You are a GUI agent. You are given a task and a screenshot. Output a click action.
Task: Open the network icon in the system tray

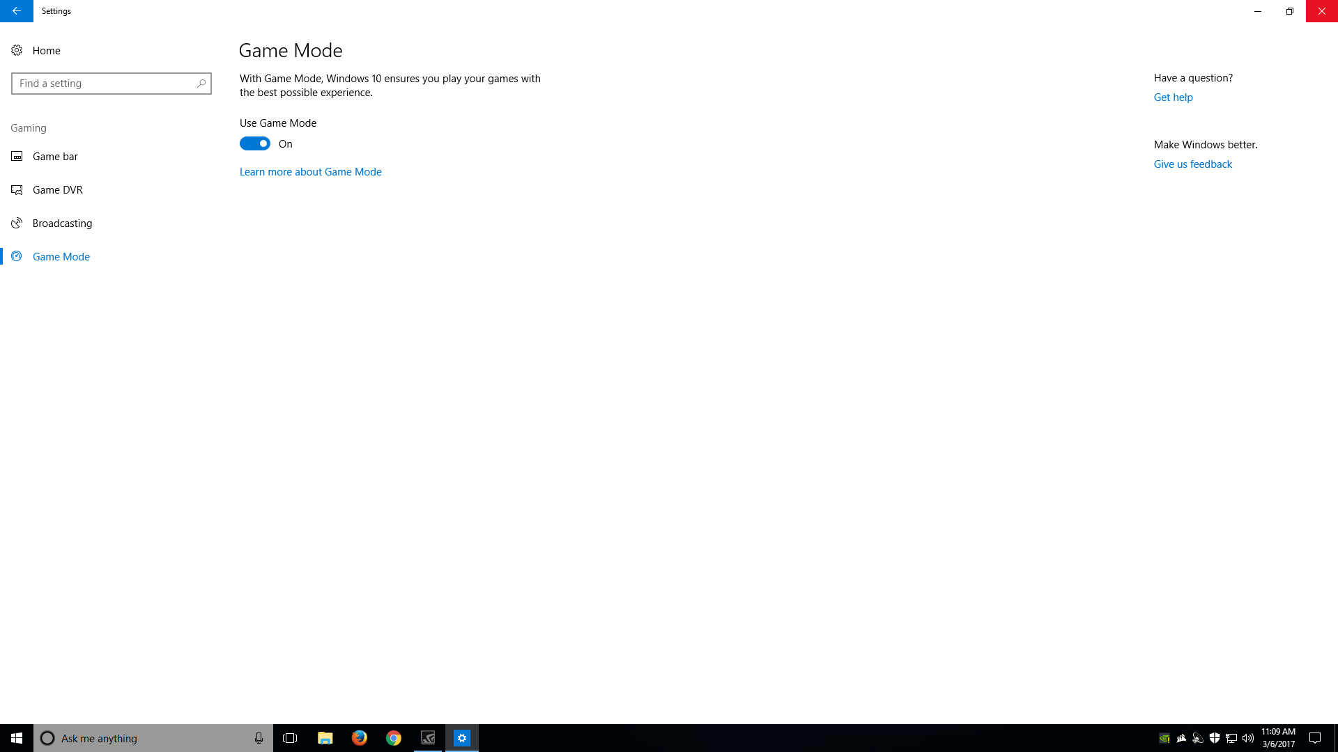point(1231,738)
